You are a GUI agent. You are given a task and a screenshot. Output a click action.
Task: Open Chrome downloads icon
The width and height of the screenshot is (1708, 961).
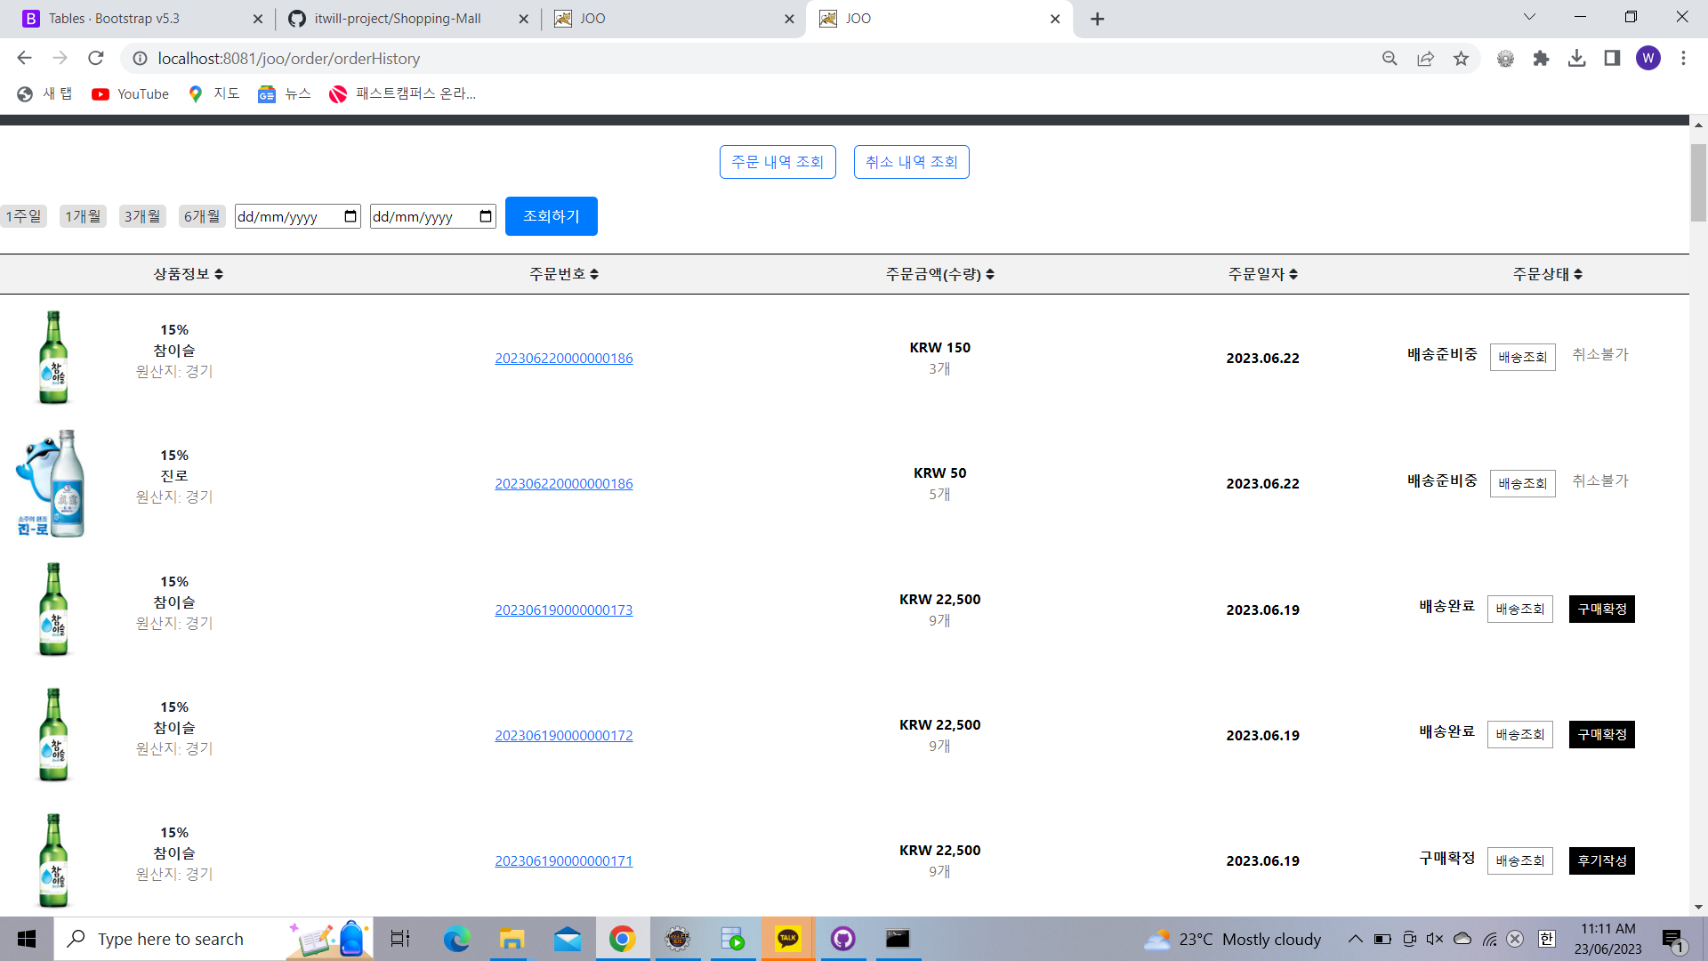point(1576,59)
